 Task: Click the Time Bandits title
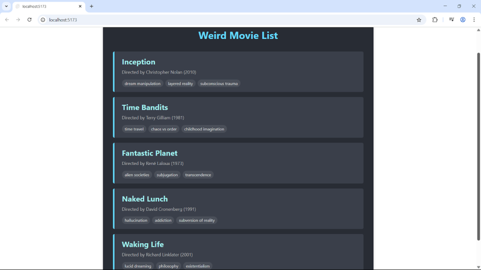[x=145, y=107]
